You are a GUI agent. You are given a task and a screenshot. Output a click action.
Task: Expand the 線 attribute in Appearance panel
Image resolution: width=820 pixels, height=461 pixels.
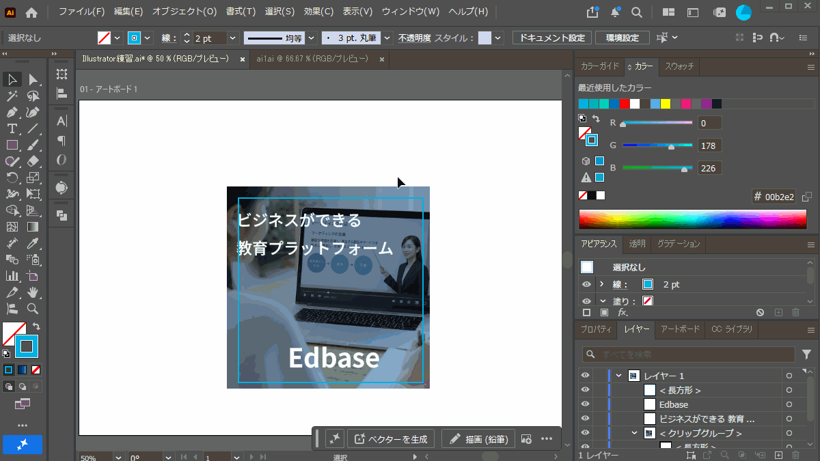point(601,284)
